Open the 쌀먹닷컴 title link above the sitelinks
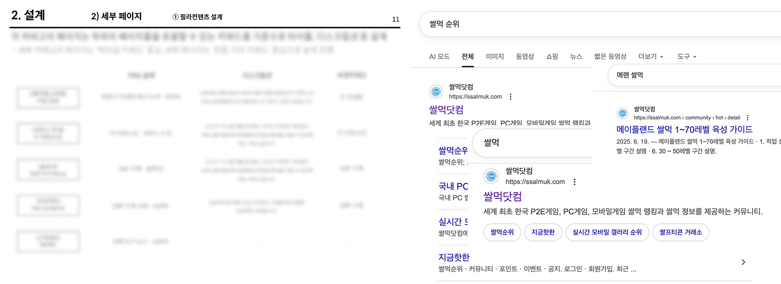Screen dimensions: 781x284 446,110
